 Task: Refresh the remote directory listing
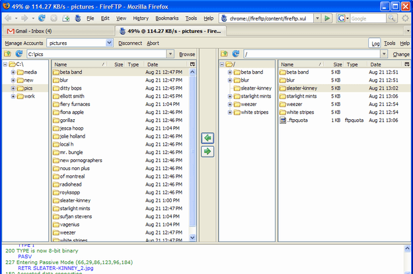(x=236, y=54)
